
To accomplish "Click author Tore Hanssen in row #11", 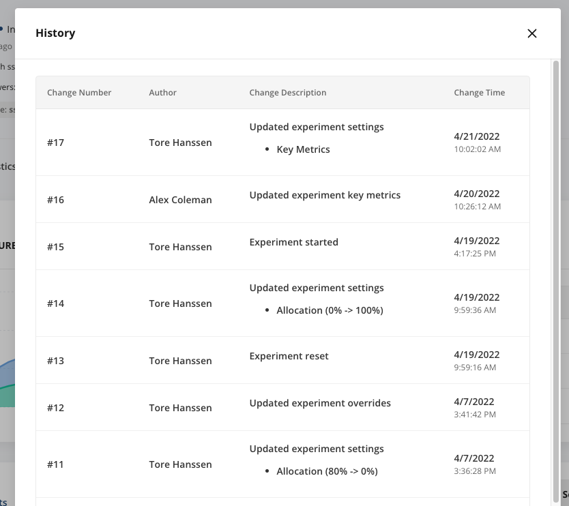I will pyautogui.click(x=180, y=464).
